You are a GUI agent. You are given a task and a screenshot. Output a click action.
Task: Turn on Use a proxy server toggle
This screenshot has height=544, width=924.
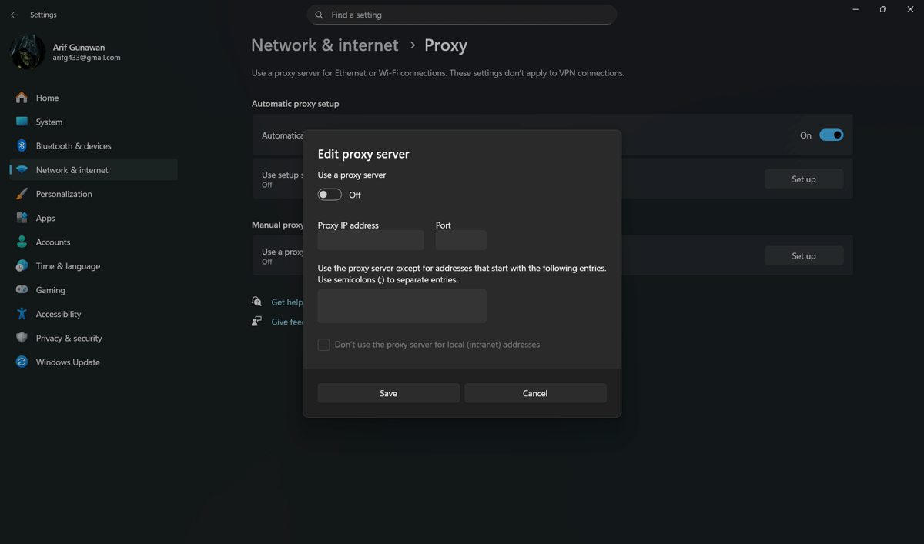[x=330, y=195]
